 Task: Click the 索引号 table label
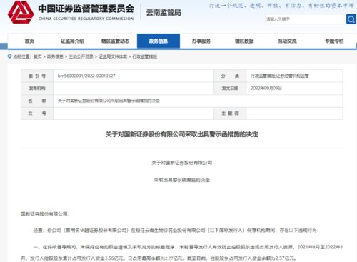(x=37, y=76)
